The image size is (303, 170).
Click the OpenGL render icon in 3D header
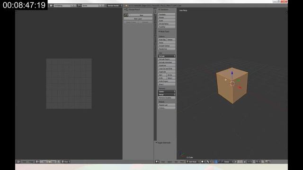(x=266, y=161)
